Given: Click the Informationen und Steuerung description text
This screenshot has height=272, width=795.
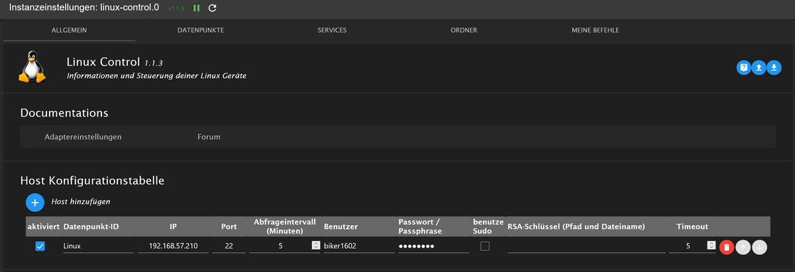Looking at the screenshot, I should point(157,77).
